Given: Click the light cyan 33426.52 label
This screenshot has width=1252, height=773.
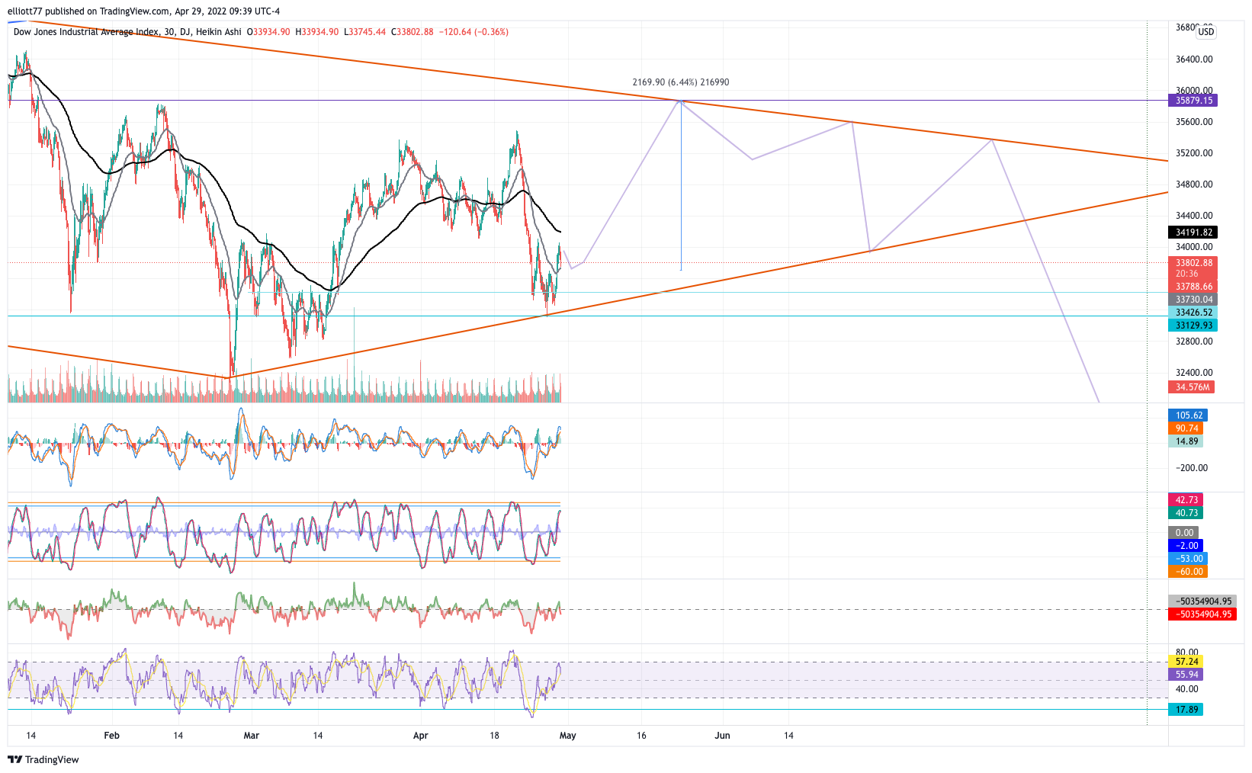Looking at the screenshot, I should [x=1193, y=313].
